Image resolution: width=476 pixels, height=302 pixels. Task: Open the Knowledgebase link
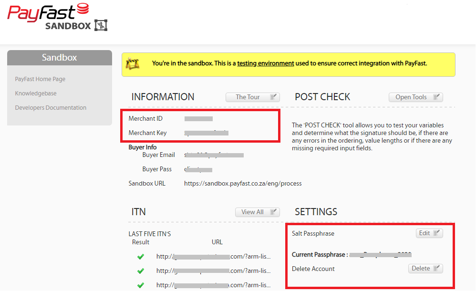tap(36, 94)
